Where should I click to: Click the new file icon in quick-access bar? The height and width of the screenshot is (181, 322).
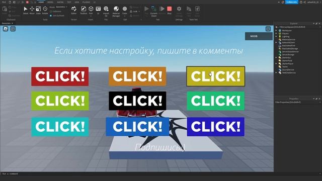(x=10, y=2)
